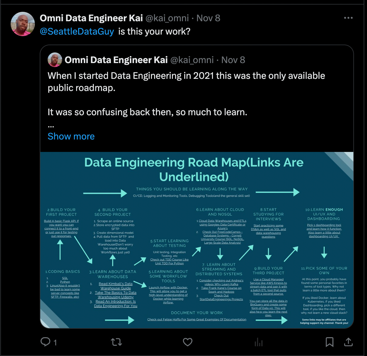
Task: Open the quoted tweet's profile avatar
Action: point(55,60)
